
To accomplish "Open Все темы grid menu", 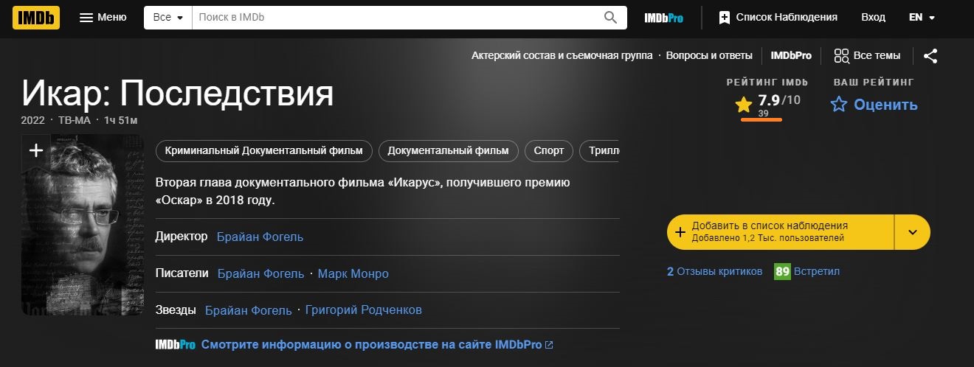I will (867, 55).
